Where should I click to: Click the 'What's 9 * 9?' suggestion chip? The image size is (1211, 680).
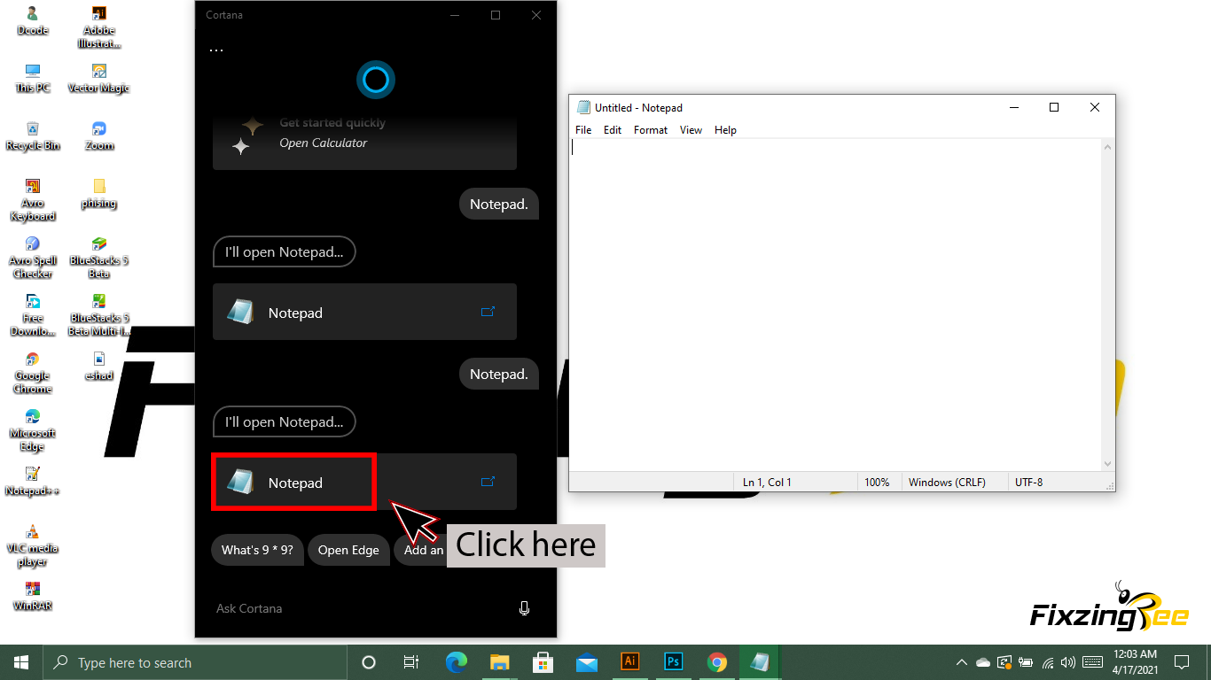point(257,550)
